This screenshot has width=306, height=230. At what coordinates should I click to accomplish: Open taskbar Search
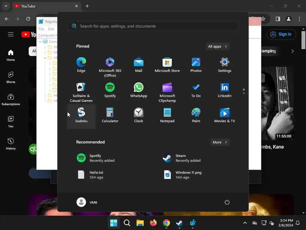(127, 223)
